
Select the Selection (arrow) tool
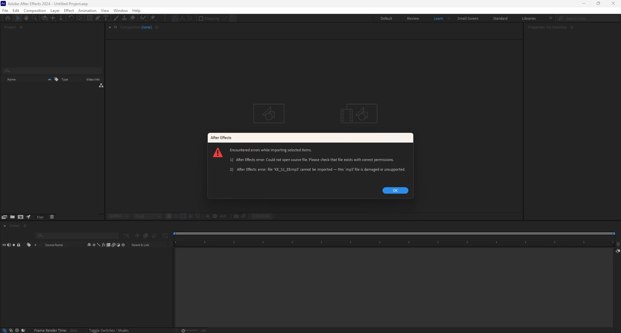tap(18, 18)
